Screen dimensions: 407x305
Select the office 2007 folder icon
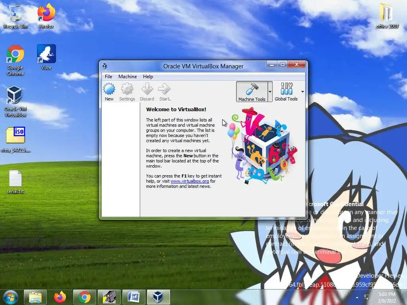(x=387, y=15)
